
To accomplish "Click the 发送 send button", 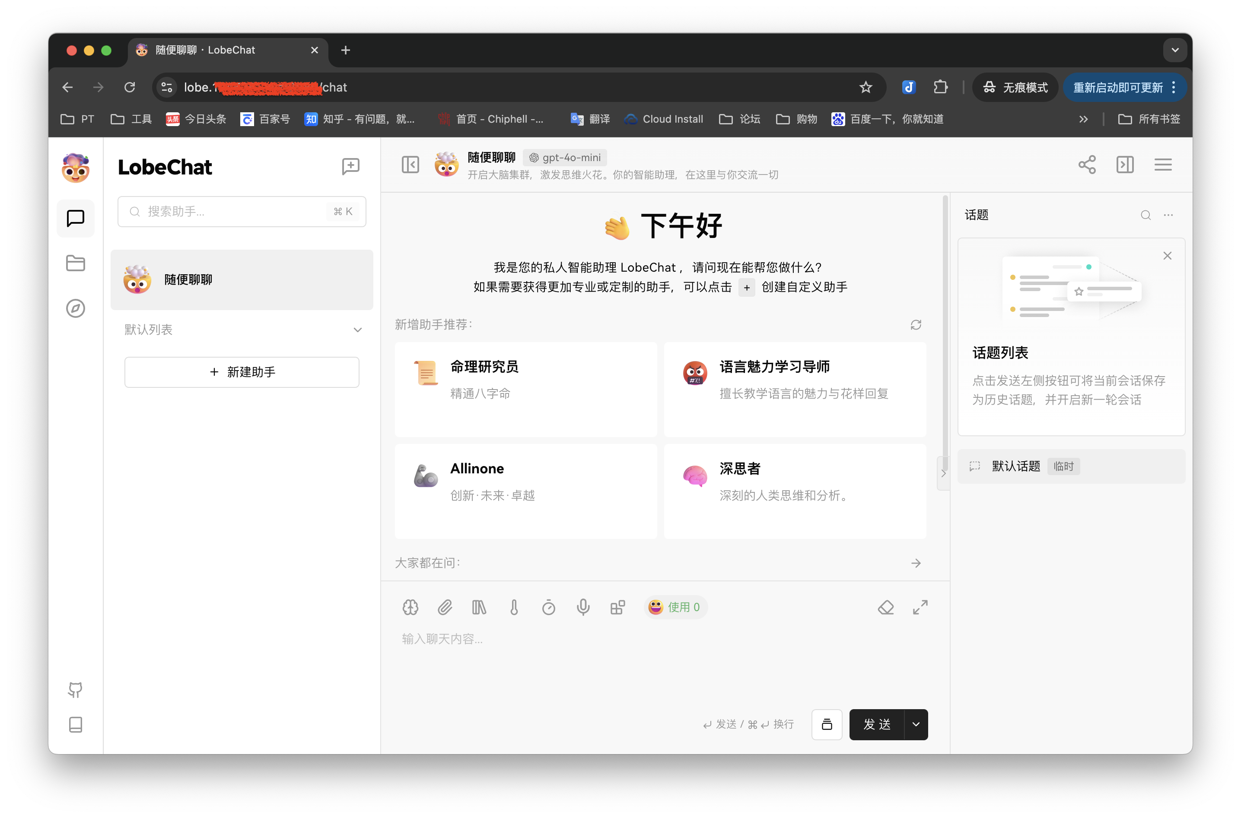I will tap(877, 724).
